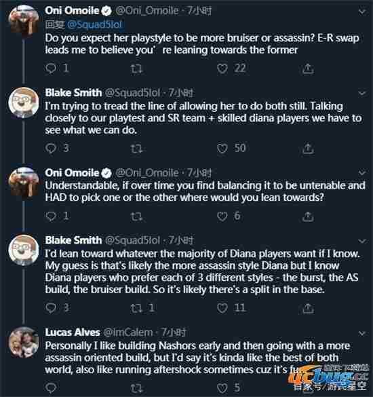Screen dimensions: 373x397
Task: Like Lucas Alves's tweet with 5 likes
Action: 222,388
